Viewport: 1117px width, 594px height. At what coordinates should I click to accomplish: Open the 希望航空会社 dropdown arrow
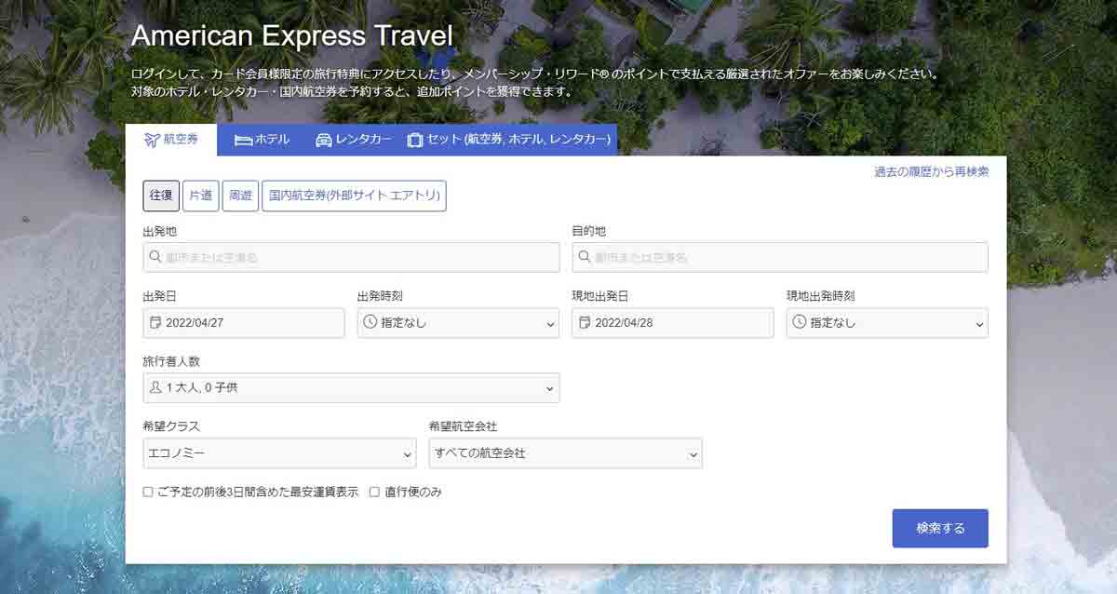tap(693, 454)
